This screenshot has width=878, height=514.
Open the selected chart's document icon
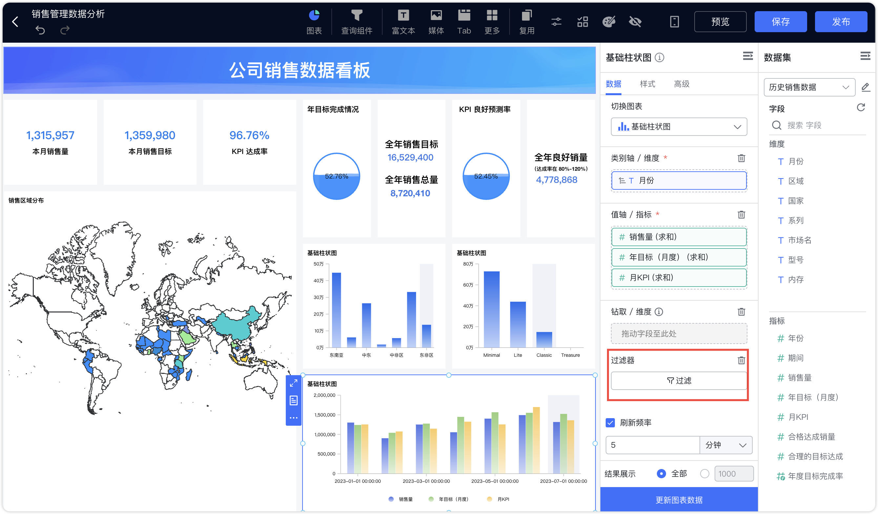(293, 400)
